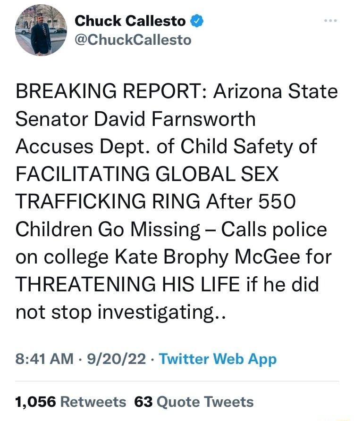The height and width of the screenshot is (421, 354).
Task: Expand the tweet details via the timestamp
Action: tap(38, 359)
